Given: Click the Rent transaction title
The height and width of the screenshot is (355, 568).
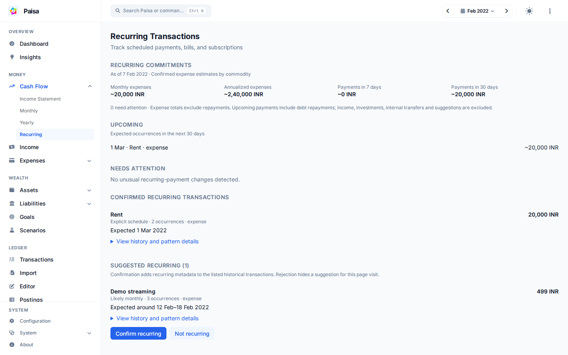Looking at the screenshot, I should pos(116,215).
